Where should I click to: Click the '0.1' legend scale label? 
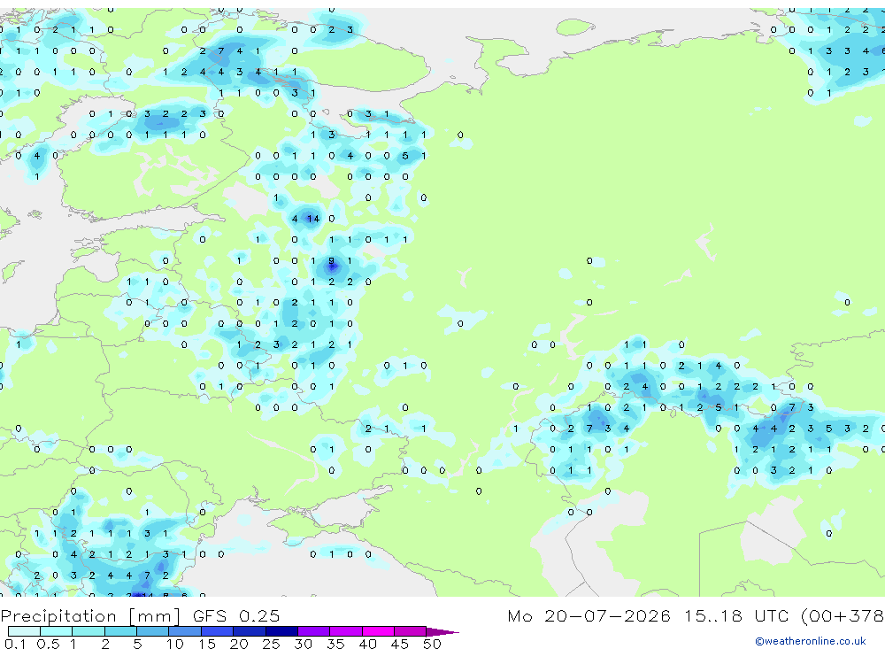(x=15, y=644)
